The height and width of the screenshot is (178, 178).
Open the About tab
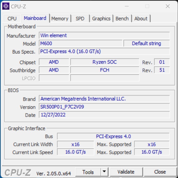[x=141, y=18]
